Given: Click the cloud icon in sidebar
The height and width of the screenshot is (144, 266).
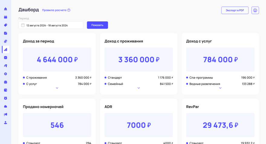Looking at the screenshot, I should coord(5,106).
